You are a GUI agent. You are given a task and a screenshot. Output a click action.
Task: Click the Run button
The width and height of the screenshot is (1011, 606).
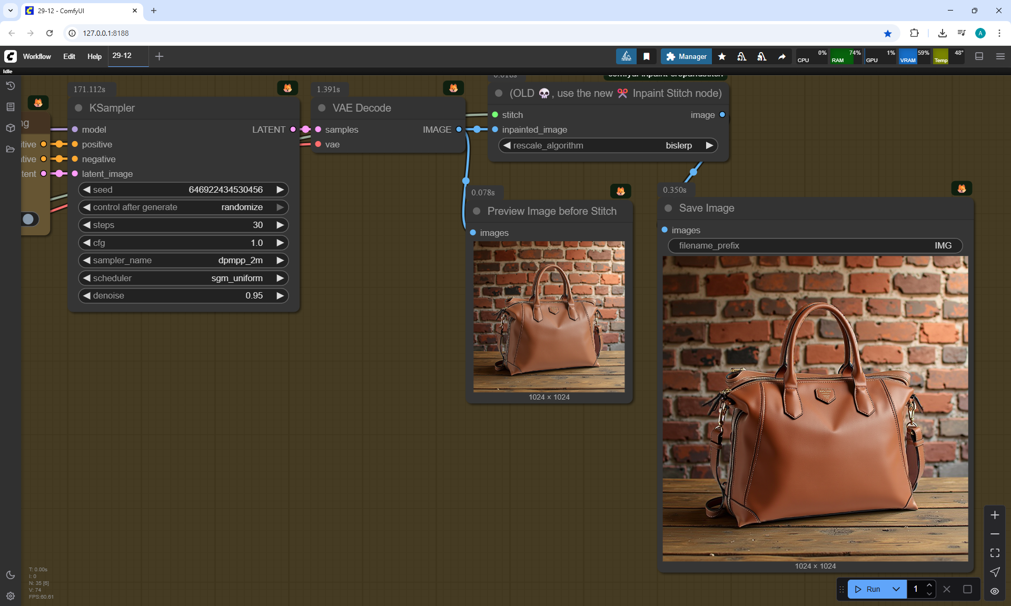(868, 589)
